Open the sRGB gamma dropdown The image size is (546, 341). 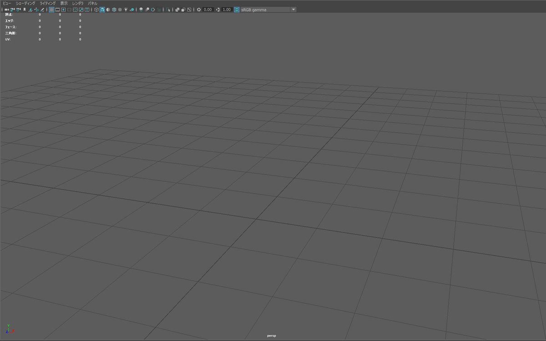point(268,10)
